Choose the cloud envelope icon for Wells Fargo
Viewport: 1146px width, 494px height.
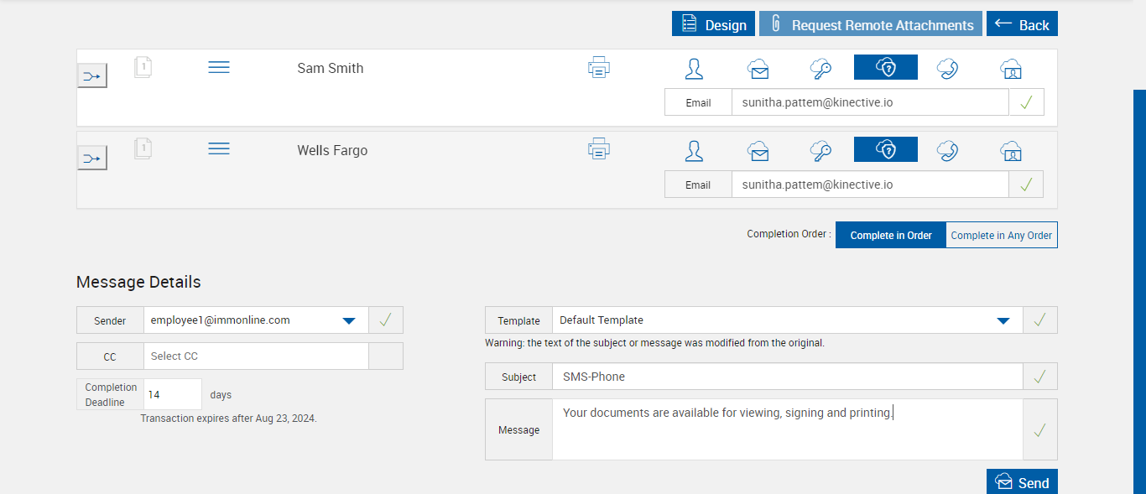coord(758,150)
